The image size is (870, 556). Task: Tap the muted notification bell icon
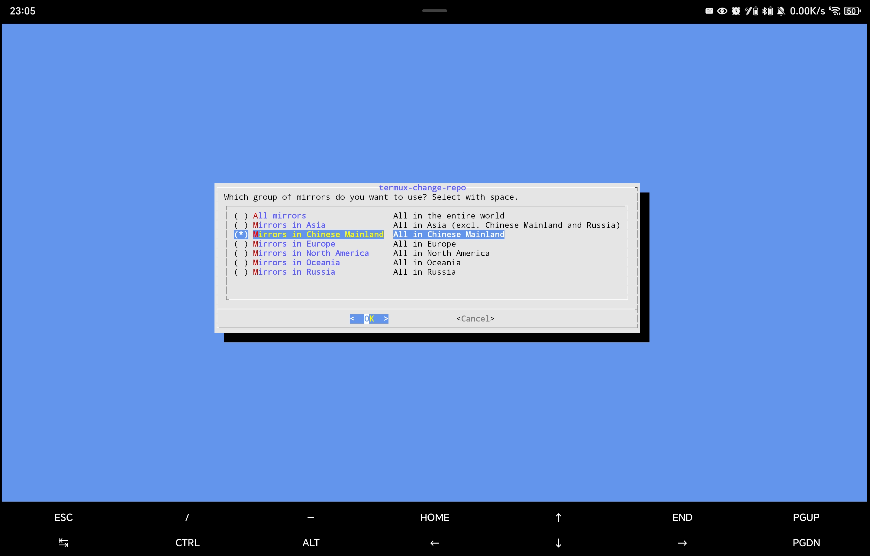pos(781,11)
